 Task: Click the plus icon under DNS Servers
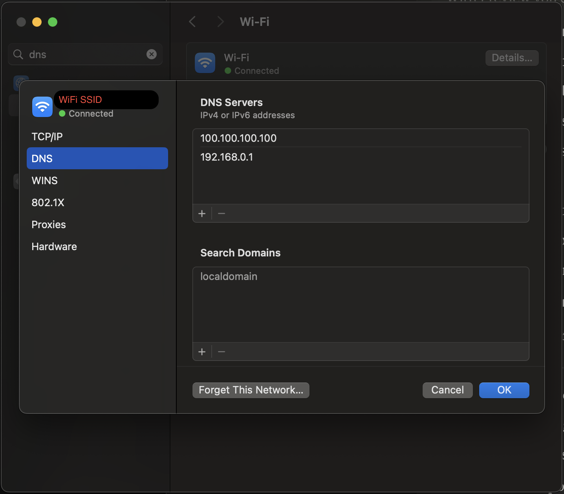[x=202, y=214]
